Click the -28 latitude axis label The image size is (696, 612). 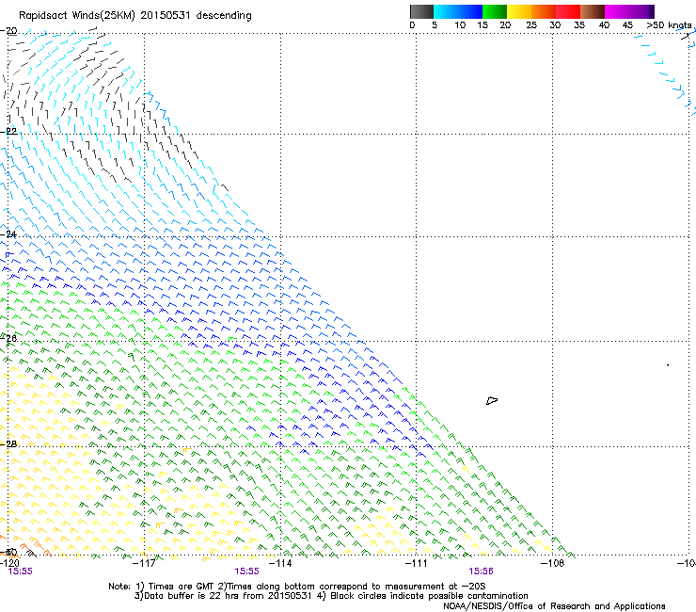point(9,443)
